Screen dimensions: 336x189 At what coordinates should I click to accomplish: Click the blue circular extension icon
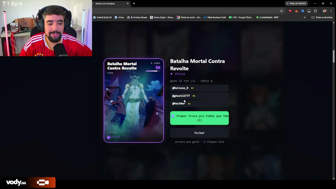coord(303,11)
